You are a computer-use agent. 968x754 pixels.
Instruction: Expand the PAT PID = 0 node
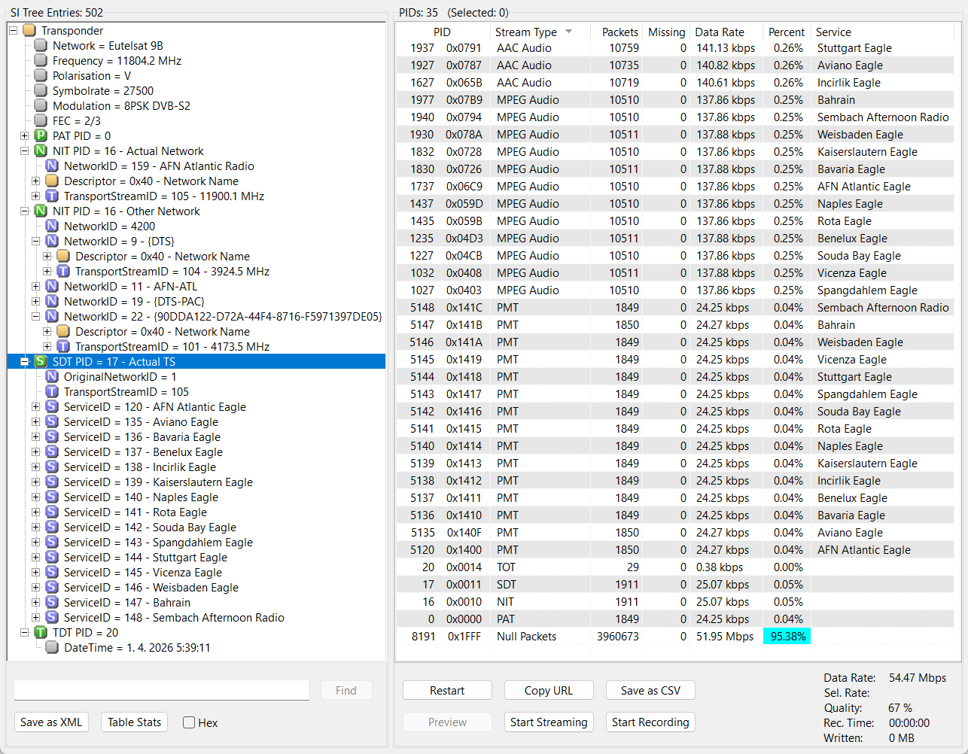(24, 136)
